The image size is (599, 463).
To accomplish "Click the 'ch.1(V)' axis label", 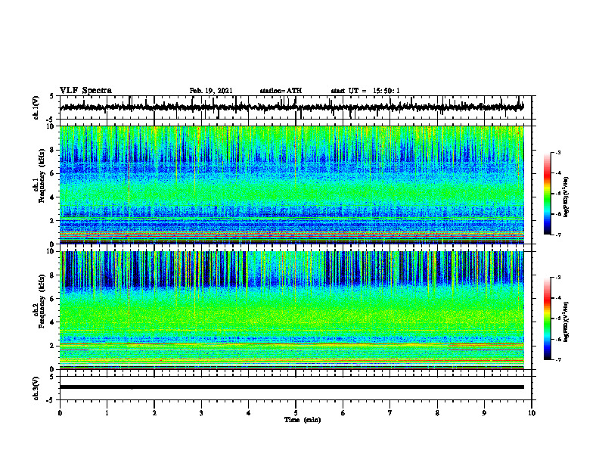I will (36, 107).
